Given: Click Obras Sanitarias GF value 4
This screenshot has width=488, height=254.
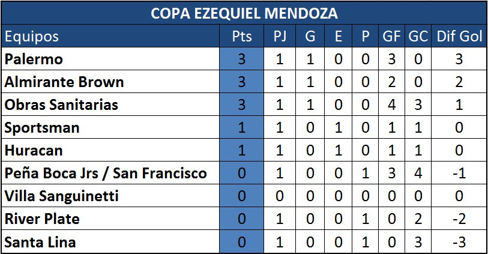Looking at the screenshot, I should [x=391, y=104].
